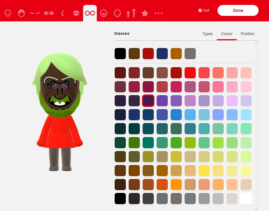Select the bright yellow swatch in the yellow-brown row
Screen dimensions: 269x211
pos(204,170)
